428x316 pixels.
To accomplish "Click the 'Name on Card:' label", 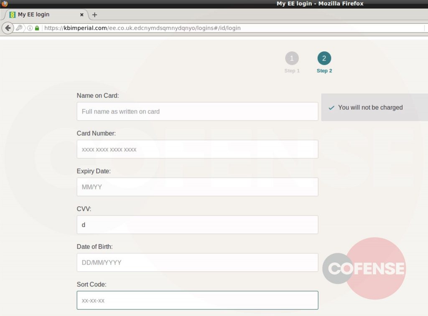I will pos(98,96).
